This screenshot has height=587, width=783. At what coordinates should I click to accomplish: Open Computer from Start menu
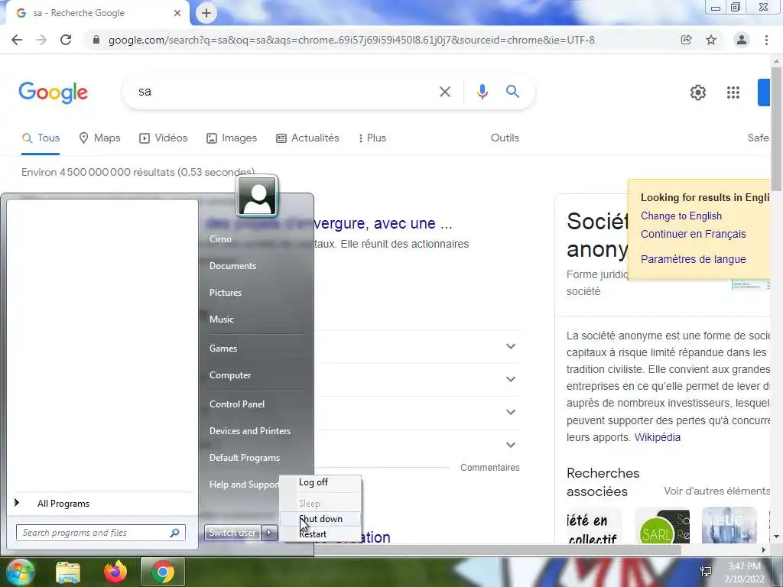coord(230,375)
